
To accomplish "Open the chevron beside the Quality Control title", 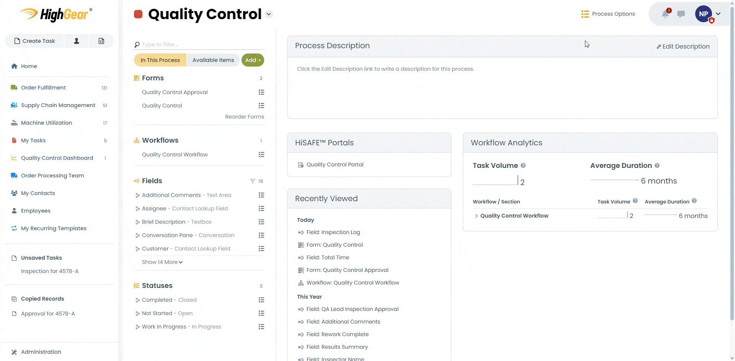I will [x=269, y=14].
